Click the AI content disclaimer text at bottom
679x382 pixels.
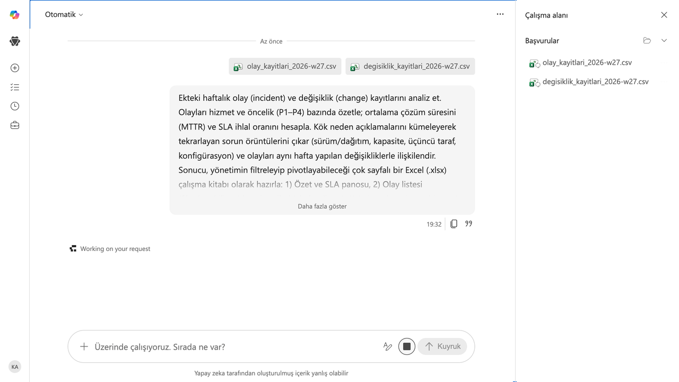click(271, 373)
